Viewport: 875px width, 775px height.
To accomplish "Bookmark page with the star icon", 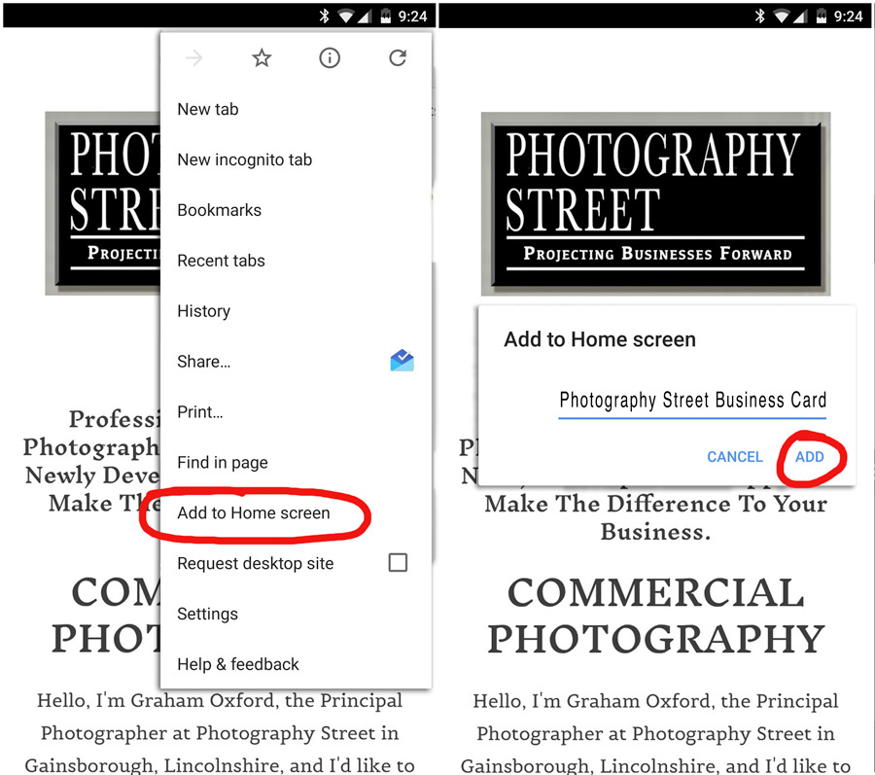I will [x=262, y=57].
